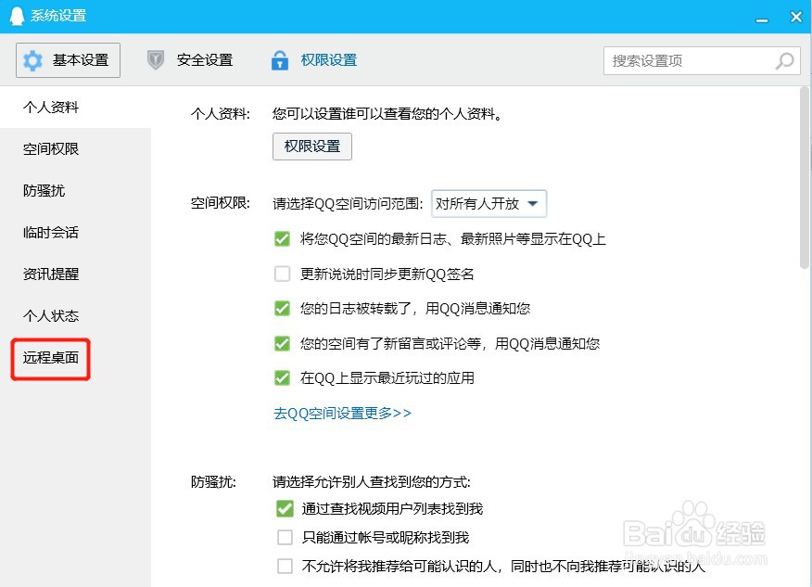Enable 更新说说时同步更新QQ签名 checkbox
This screenshot has width=812, height=587.
pos(283,274)
